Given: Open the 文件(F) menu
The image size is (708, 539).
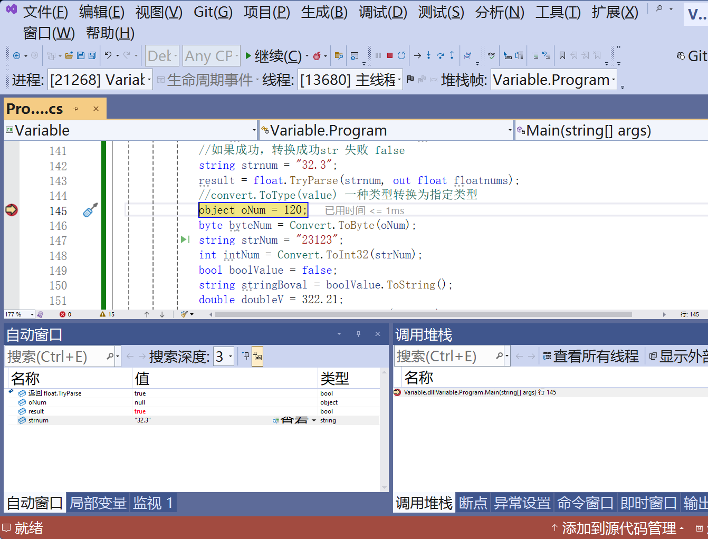Looking at the screenshot, I should pos(45,12).
